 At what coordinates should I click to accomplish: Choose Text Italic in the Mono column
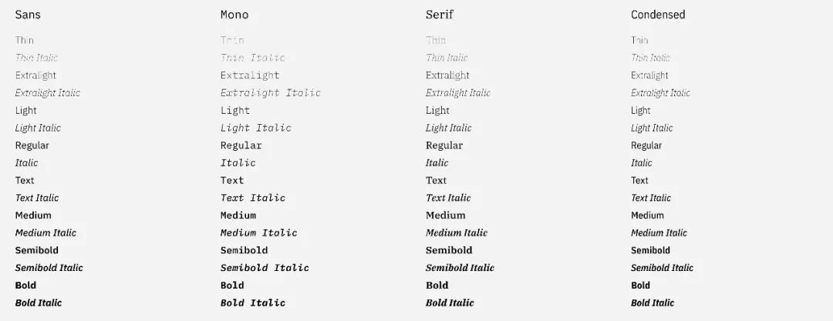253,198
